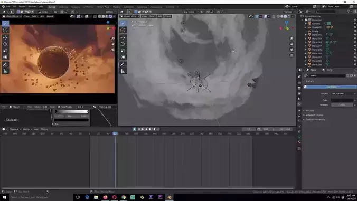357x201 pixels.
Task: Play the animation forward
Action: pyautogui.click(x=150, y=129)
